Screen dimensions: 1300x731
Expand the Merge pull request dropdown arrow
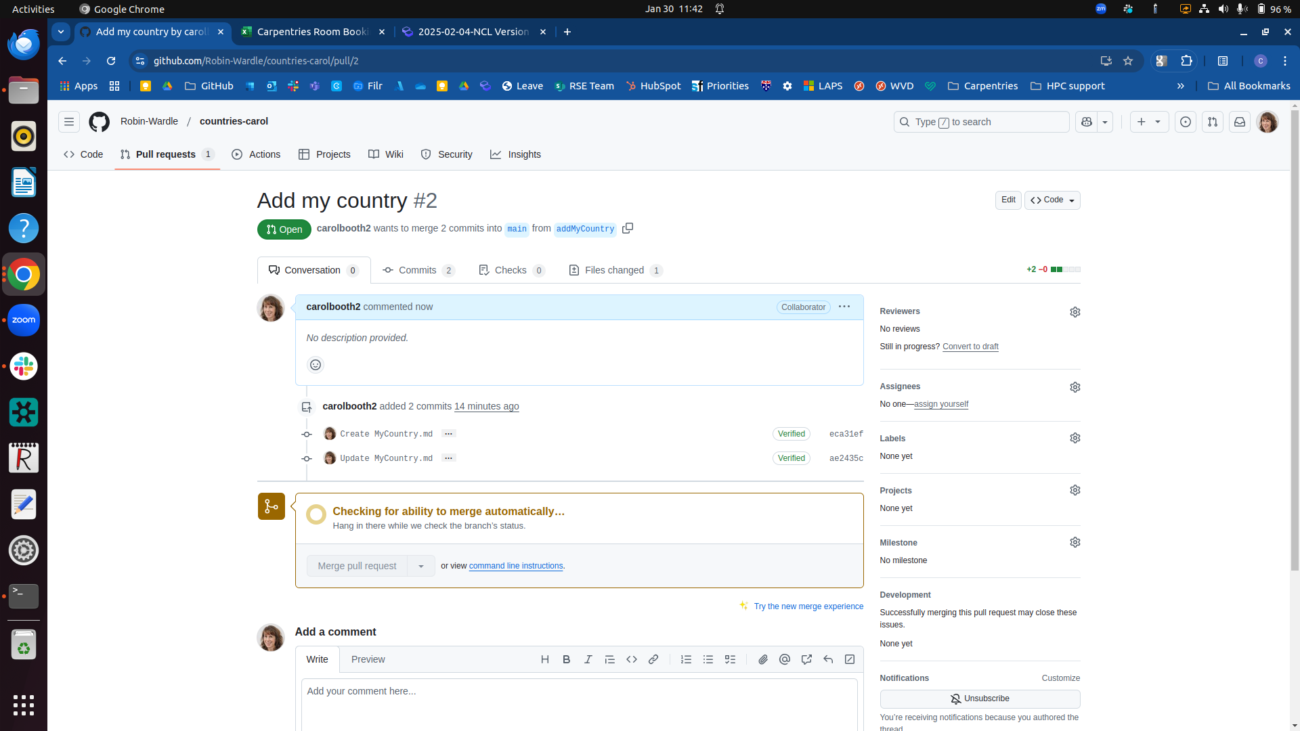pyautogui.click(x=421, y=566)
